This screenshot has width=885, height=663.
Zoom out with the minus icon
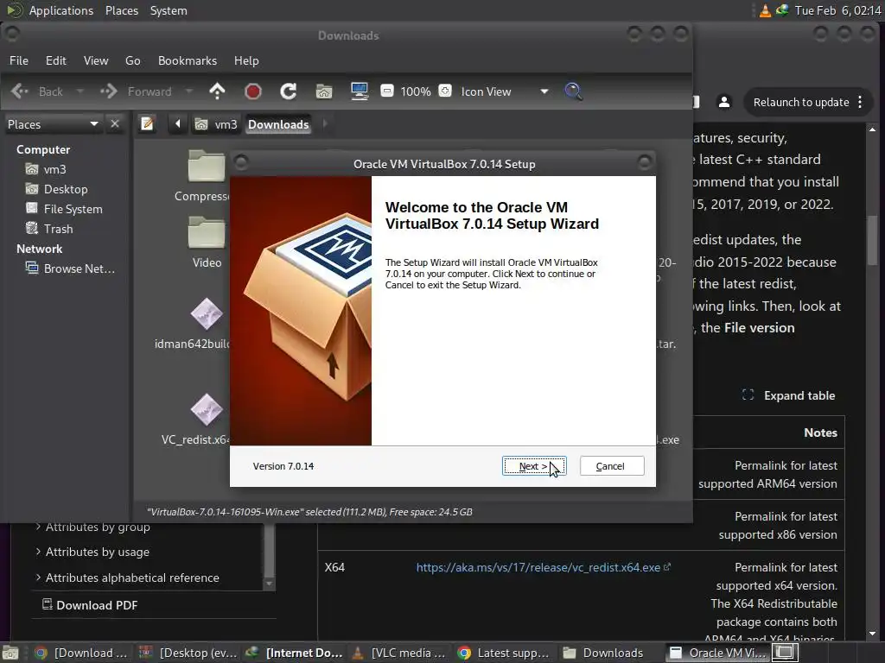click(x=387, y=91)
